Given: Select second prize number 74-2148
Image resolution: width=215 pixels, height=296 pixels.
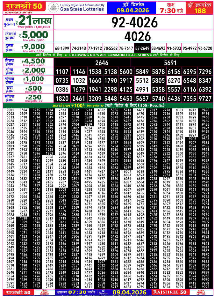Looking at the screenshot, I should 79,48.
